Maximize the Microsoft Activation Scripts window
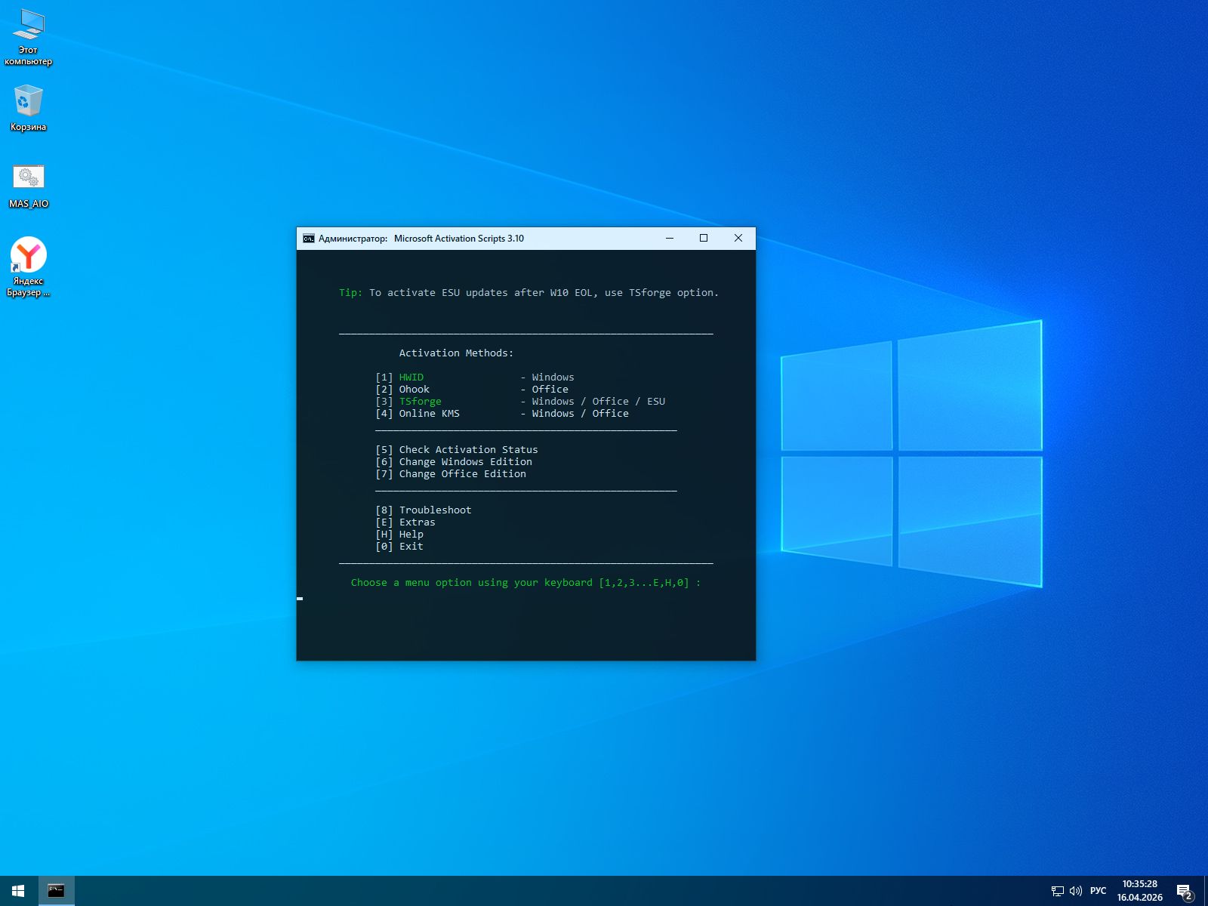 pyautogui.click(x=704, y=239)
